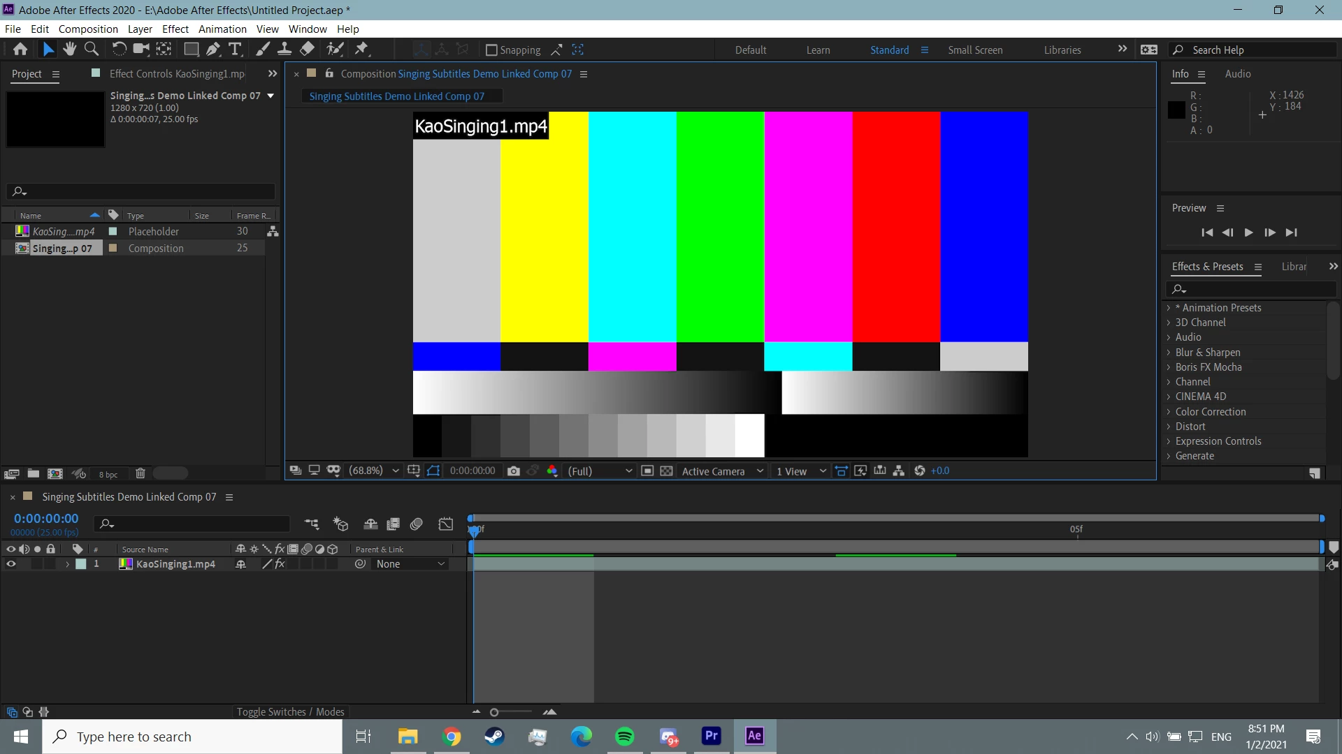1342x754 pixels.
Task: Select the Horizontal Type tool
Action: (235, 50)
